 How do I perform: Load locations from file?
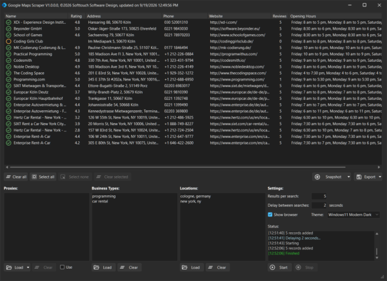[192, 267]
